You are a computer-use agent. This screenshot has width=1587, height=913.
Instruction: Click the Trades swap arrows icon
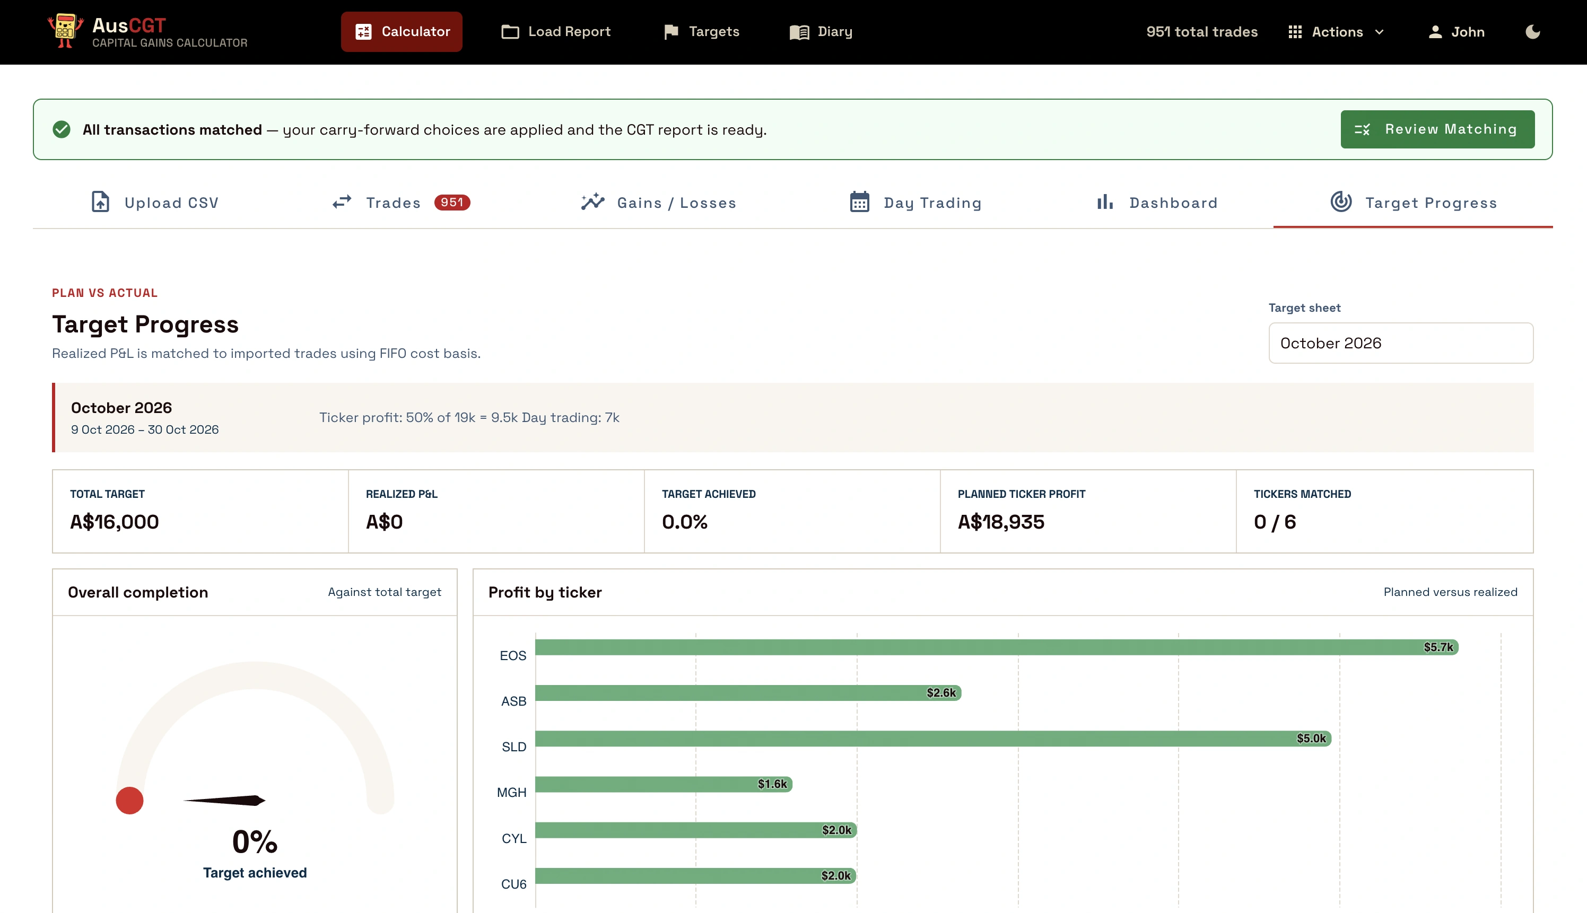342,202
